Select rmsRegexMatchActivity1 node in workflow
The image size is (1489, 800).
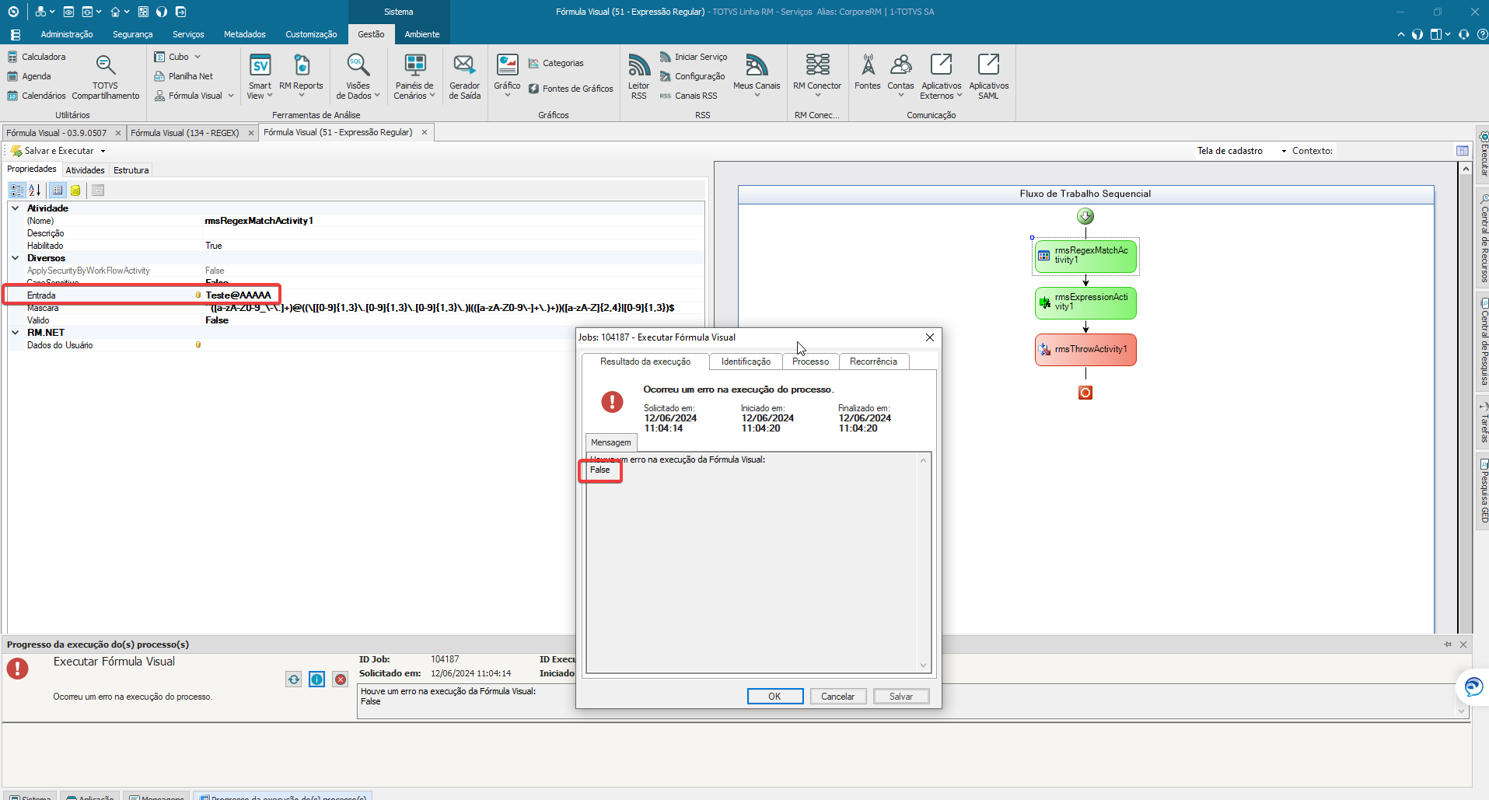1085,256
